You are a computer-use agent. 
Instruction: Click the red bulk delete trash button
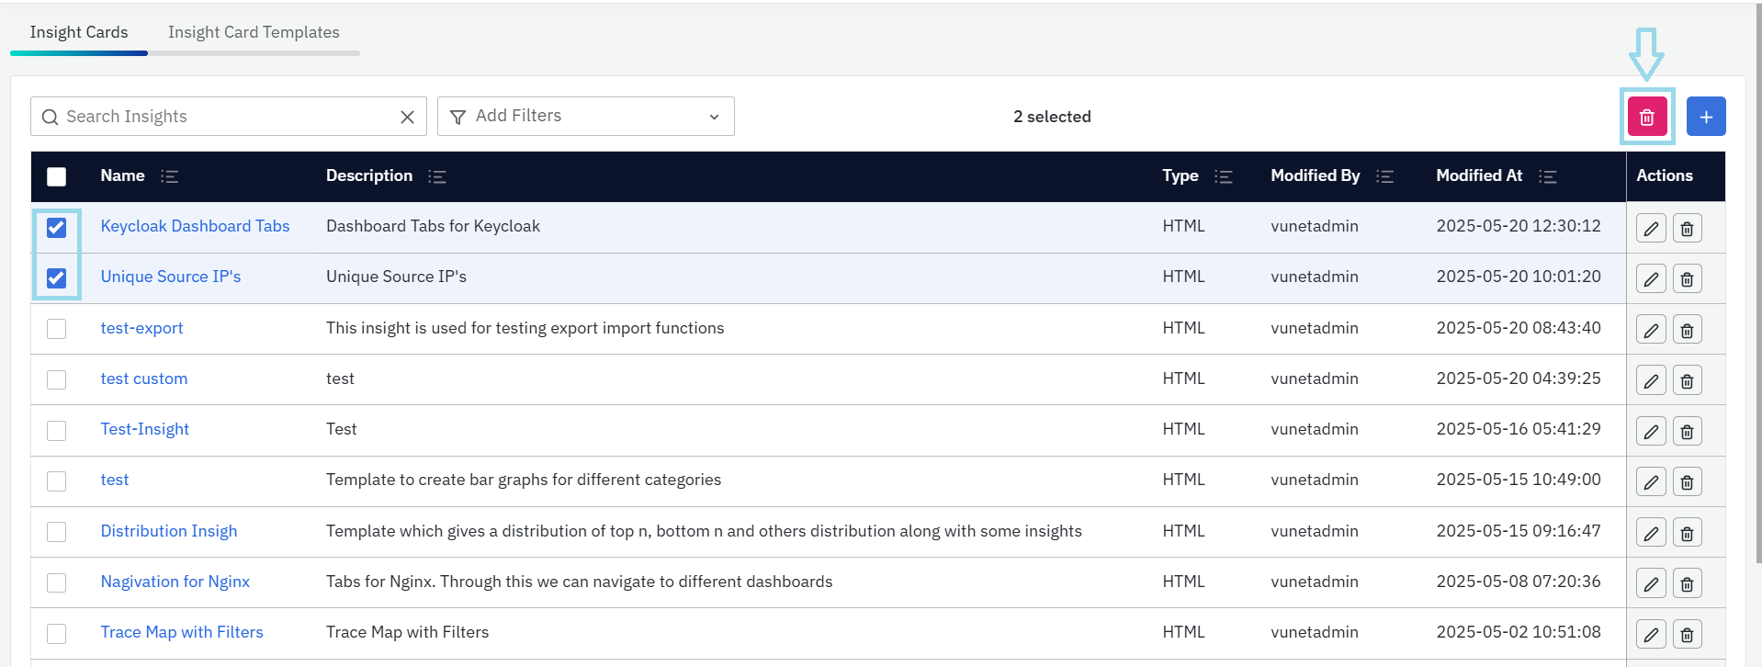[1646, 117]
